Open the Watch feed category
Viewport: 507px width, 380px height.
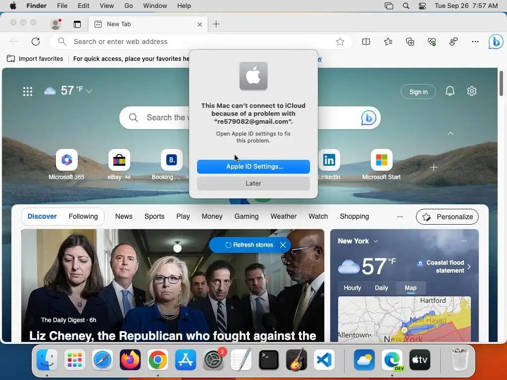click(x=318, y=217)
